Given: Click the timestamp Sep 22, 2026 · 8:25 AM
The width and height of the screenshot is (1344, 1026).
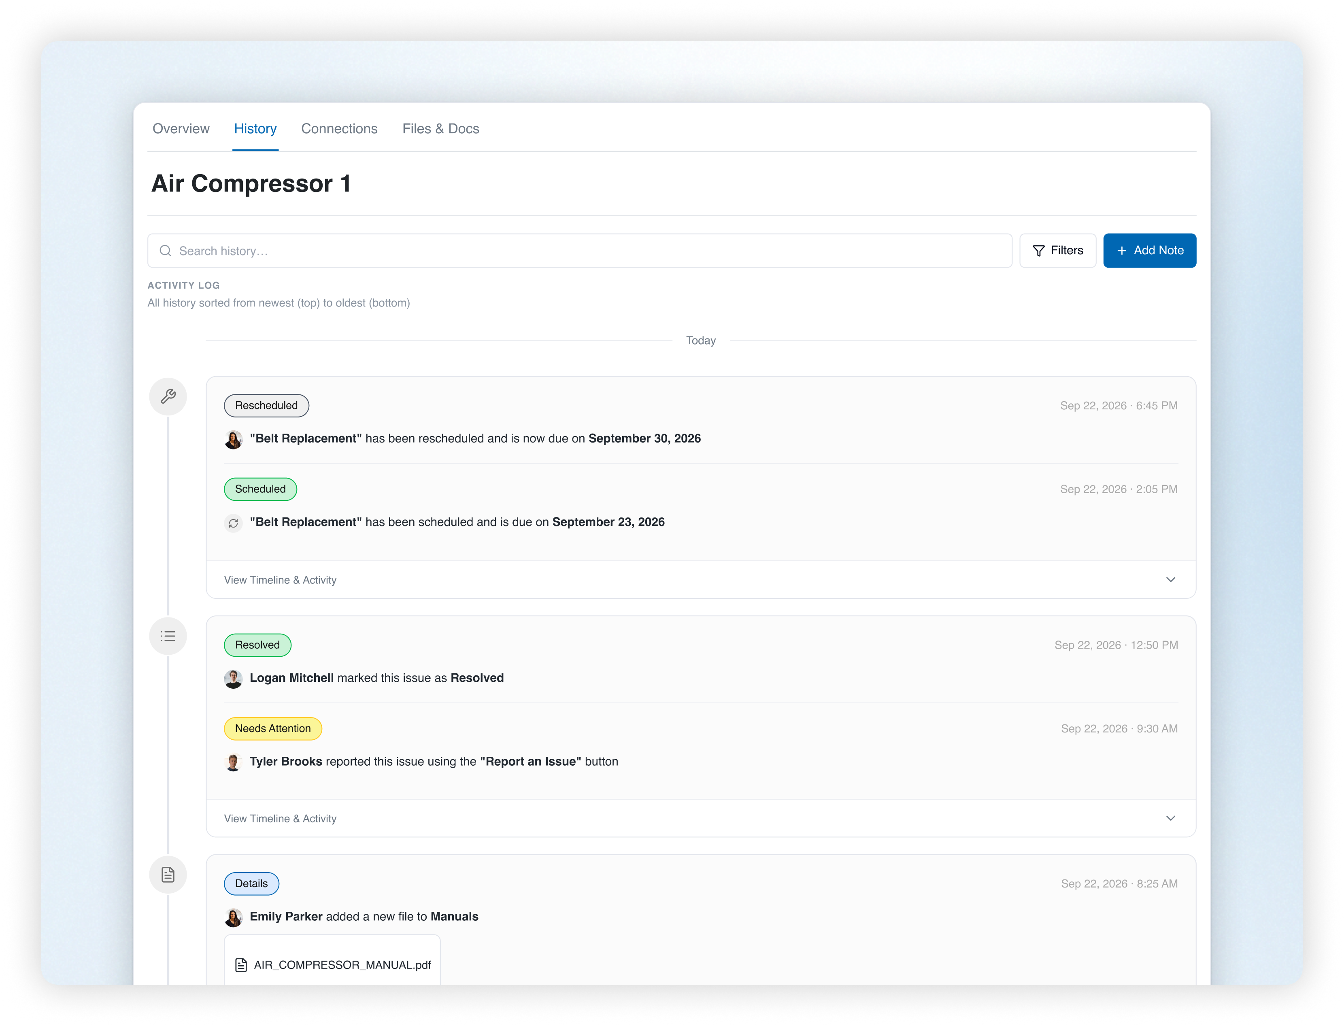Looking at the screenshot, I should pos(1119,884).
